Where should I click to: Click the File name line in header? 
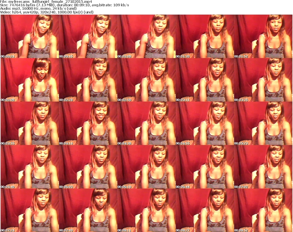(x=46, y=2)
